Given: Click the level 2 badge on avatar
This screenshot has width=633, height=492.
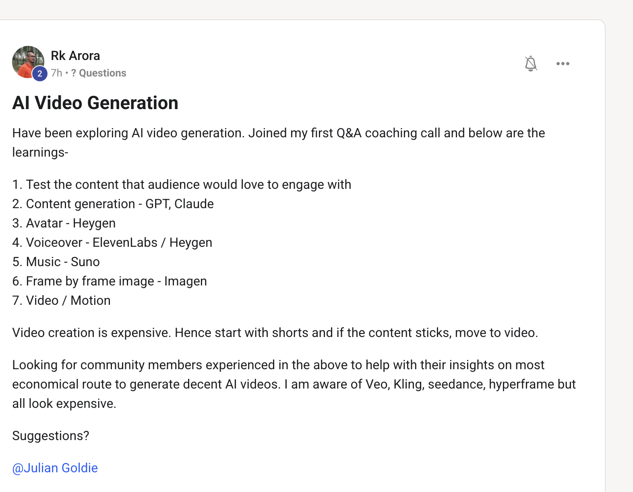Looking at the screenshot, I should click(39, 73).
